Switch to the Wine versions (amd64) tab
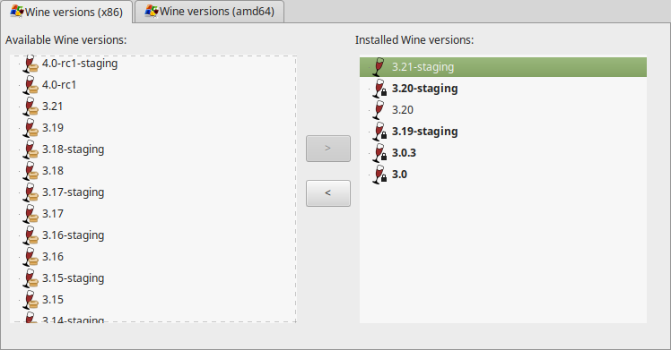 click(x=209, y=12)
